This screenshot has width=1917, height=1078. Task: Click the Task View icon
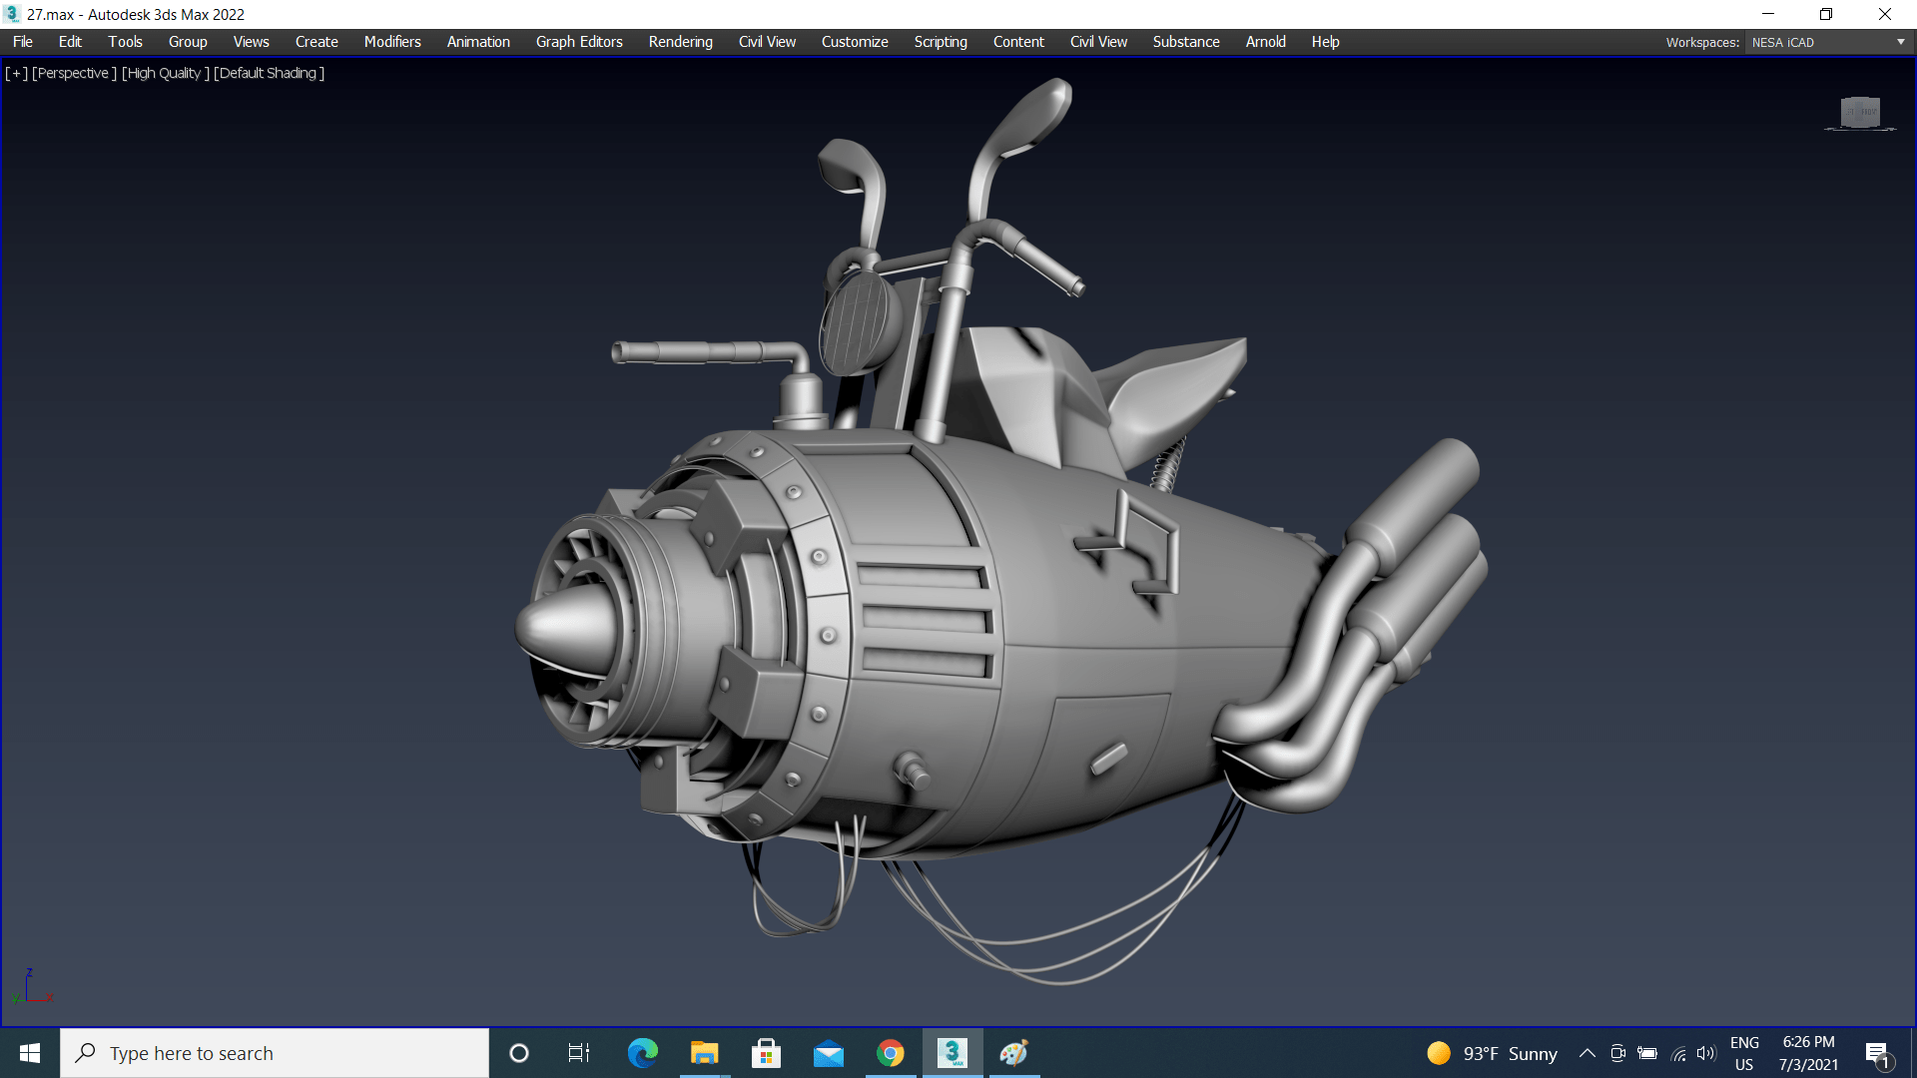(579, 1053)
